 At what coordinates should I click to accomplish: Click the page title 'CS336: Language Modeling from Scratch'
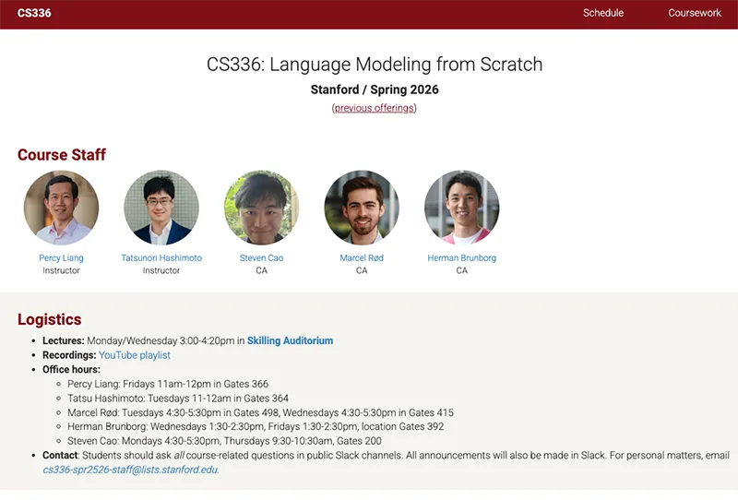[x=375, y=64]
